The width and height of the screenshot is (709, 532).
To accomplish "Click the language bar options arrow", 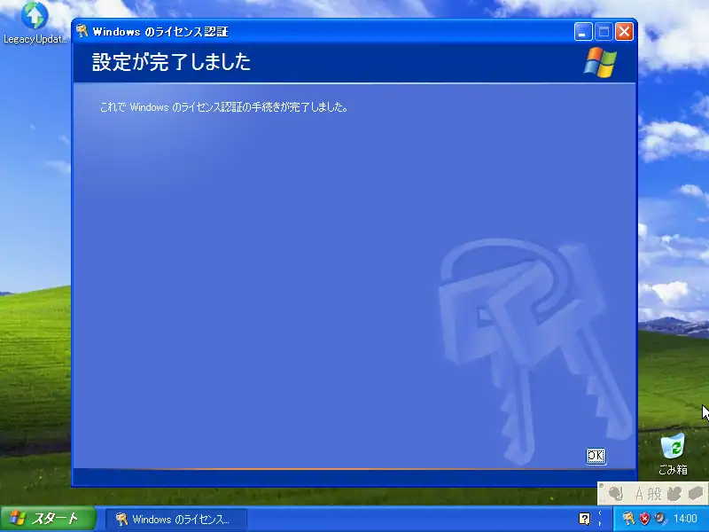I will pyautogui.click(x=600, y=524).
